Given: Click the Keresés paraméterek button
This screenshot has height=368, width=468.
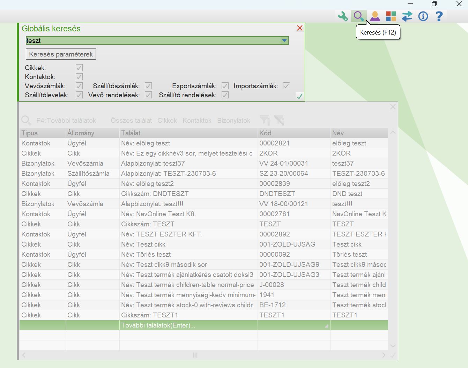Looking at the screenshot, I should [x=61, y=54].
